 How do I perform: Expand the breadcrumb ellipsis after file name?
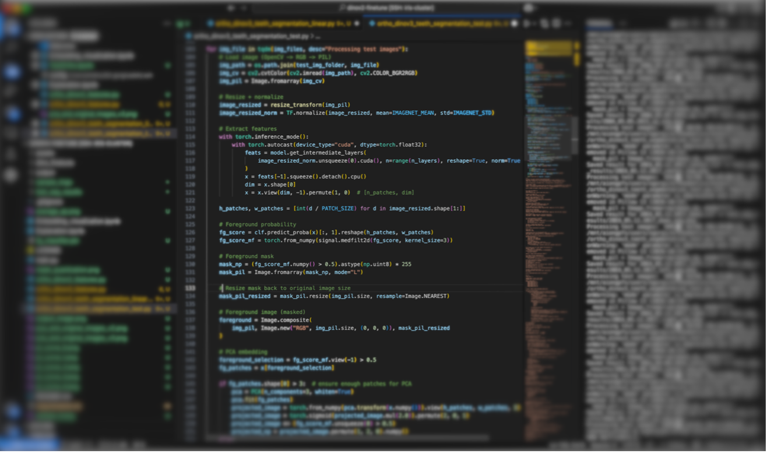coord(318,36)
